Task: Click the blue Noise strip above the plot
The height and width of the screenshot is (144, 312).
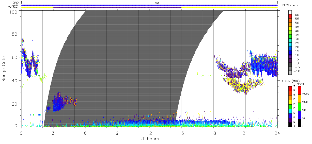Action: click(149, 5)
